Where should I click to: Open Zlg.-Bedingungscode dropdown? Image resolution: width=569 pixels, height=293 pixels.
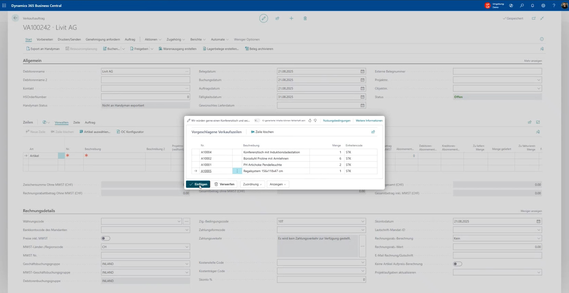click(x=363, y=221)
